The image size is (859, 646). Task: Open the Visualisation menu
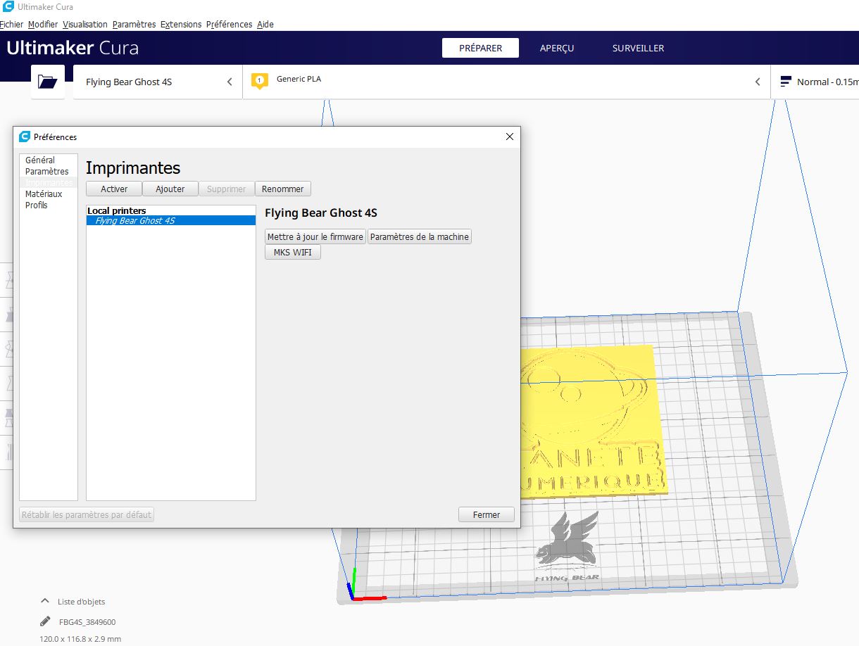(85, 24)
